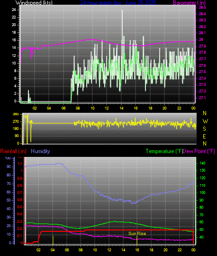Click the 28 barometer axis value
217x256 pixels.
[201, 39]
